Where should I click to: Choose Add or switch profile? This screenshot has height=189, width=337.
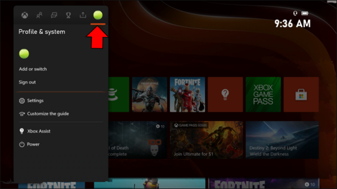pyautogui.click(x=33, y=69)
